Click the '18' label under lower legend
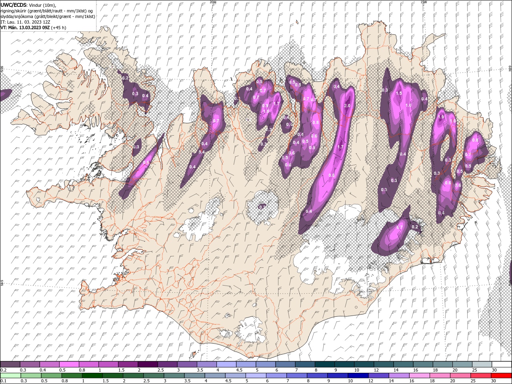This screenshot has height=384, width=512. coord(432,381)
